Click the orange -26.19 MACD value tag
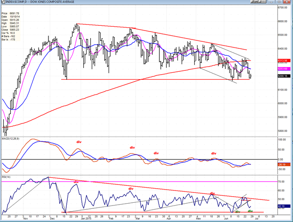 (282, 165)
